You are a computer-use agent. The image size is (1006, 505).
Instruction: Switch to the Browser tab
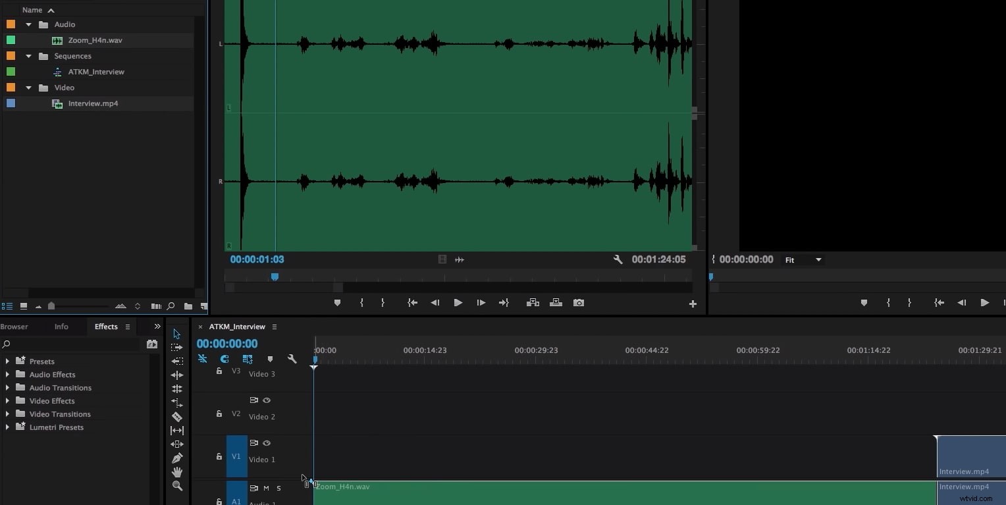pos(14,326)
